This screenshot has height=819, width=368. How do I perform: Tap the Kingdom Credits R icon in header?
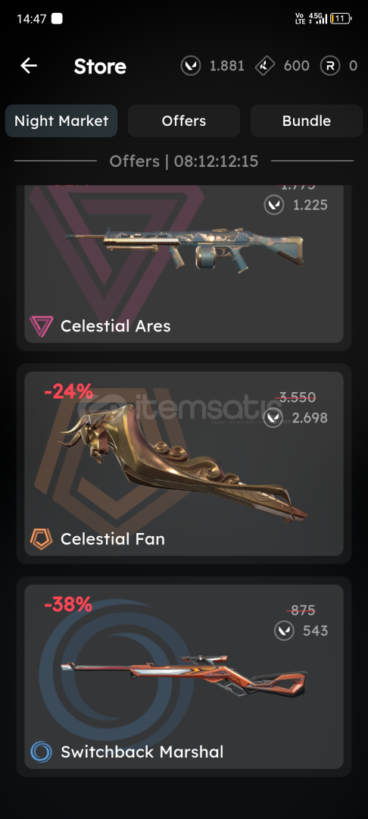pyautogui.click(x=330, y=66)
